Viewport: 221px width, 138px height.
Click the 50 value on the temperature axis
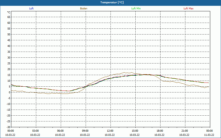click(x=9, y=34)
